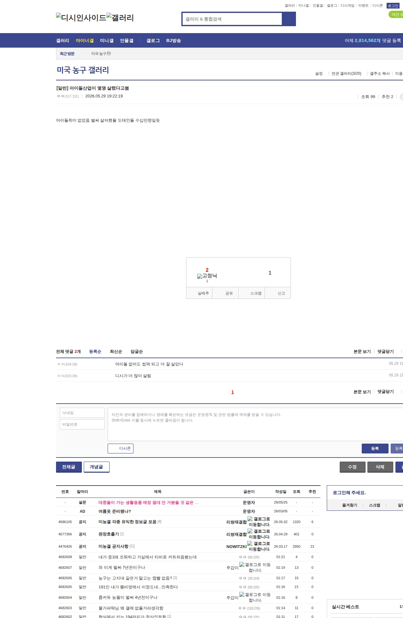403x618 pixels.
Task: Open the recently visited 미국 농구 link
Action: point(99,54)
